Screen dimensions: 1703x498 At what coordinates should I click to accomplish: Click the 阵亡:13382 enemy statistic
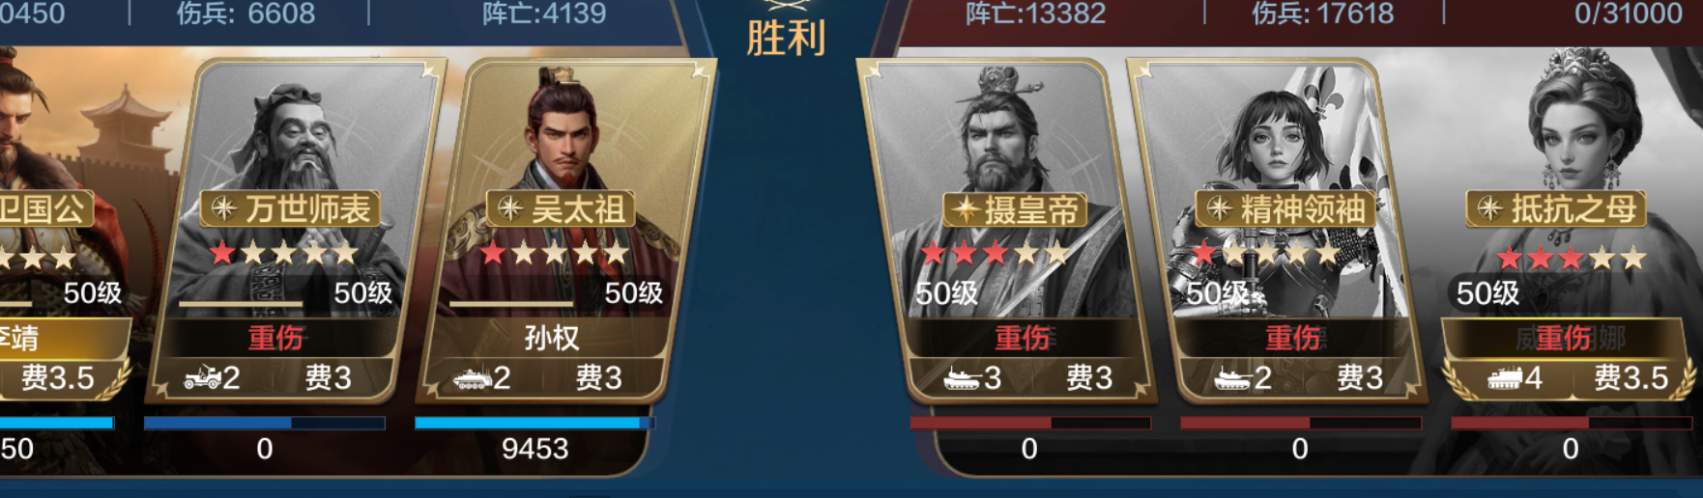tap(1035, 14)
